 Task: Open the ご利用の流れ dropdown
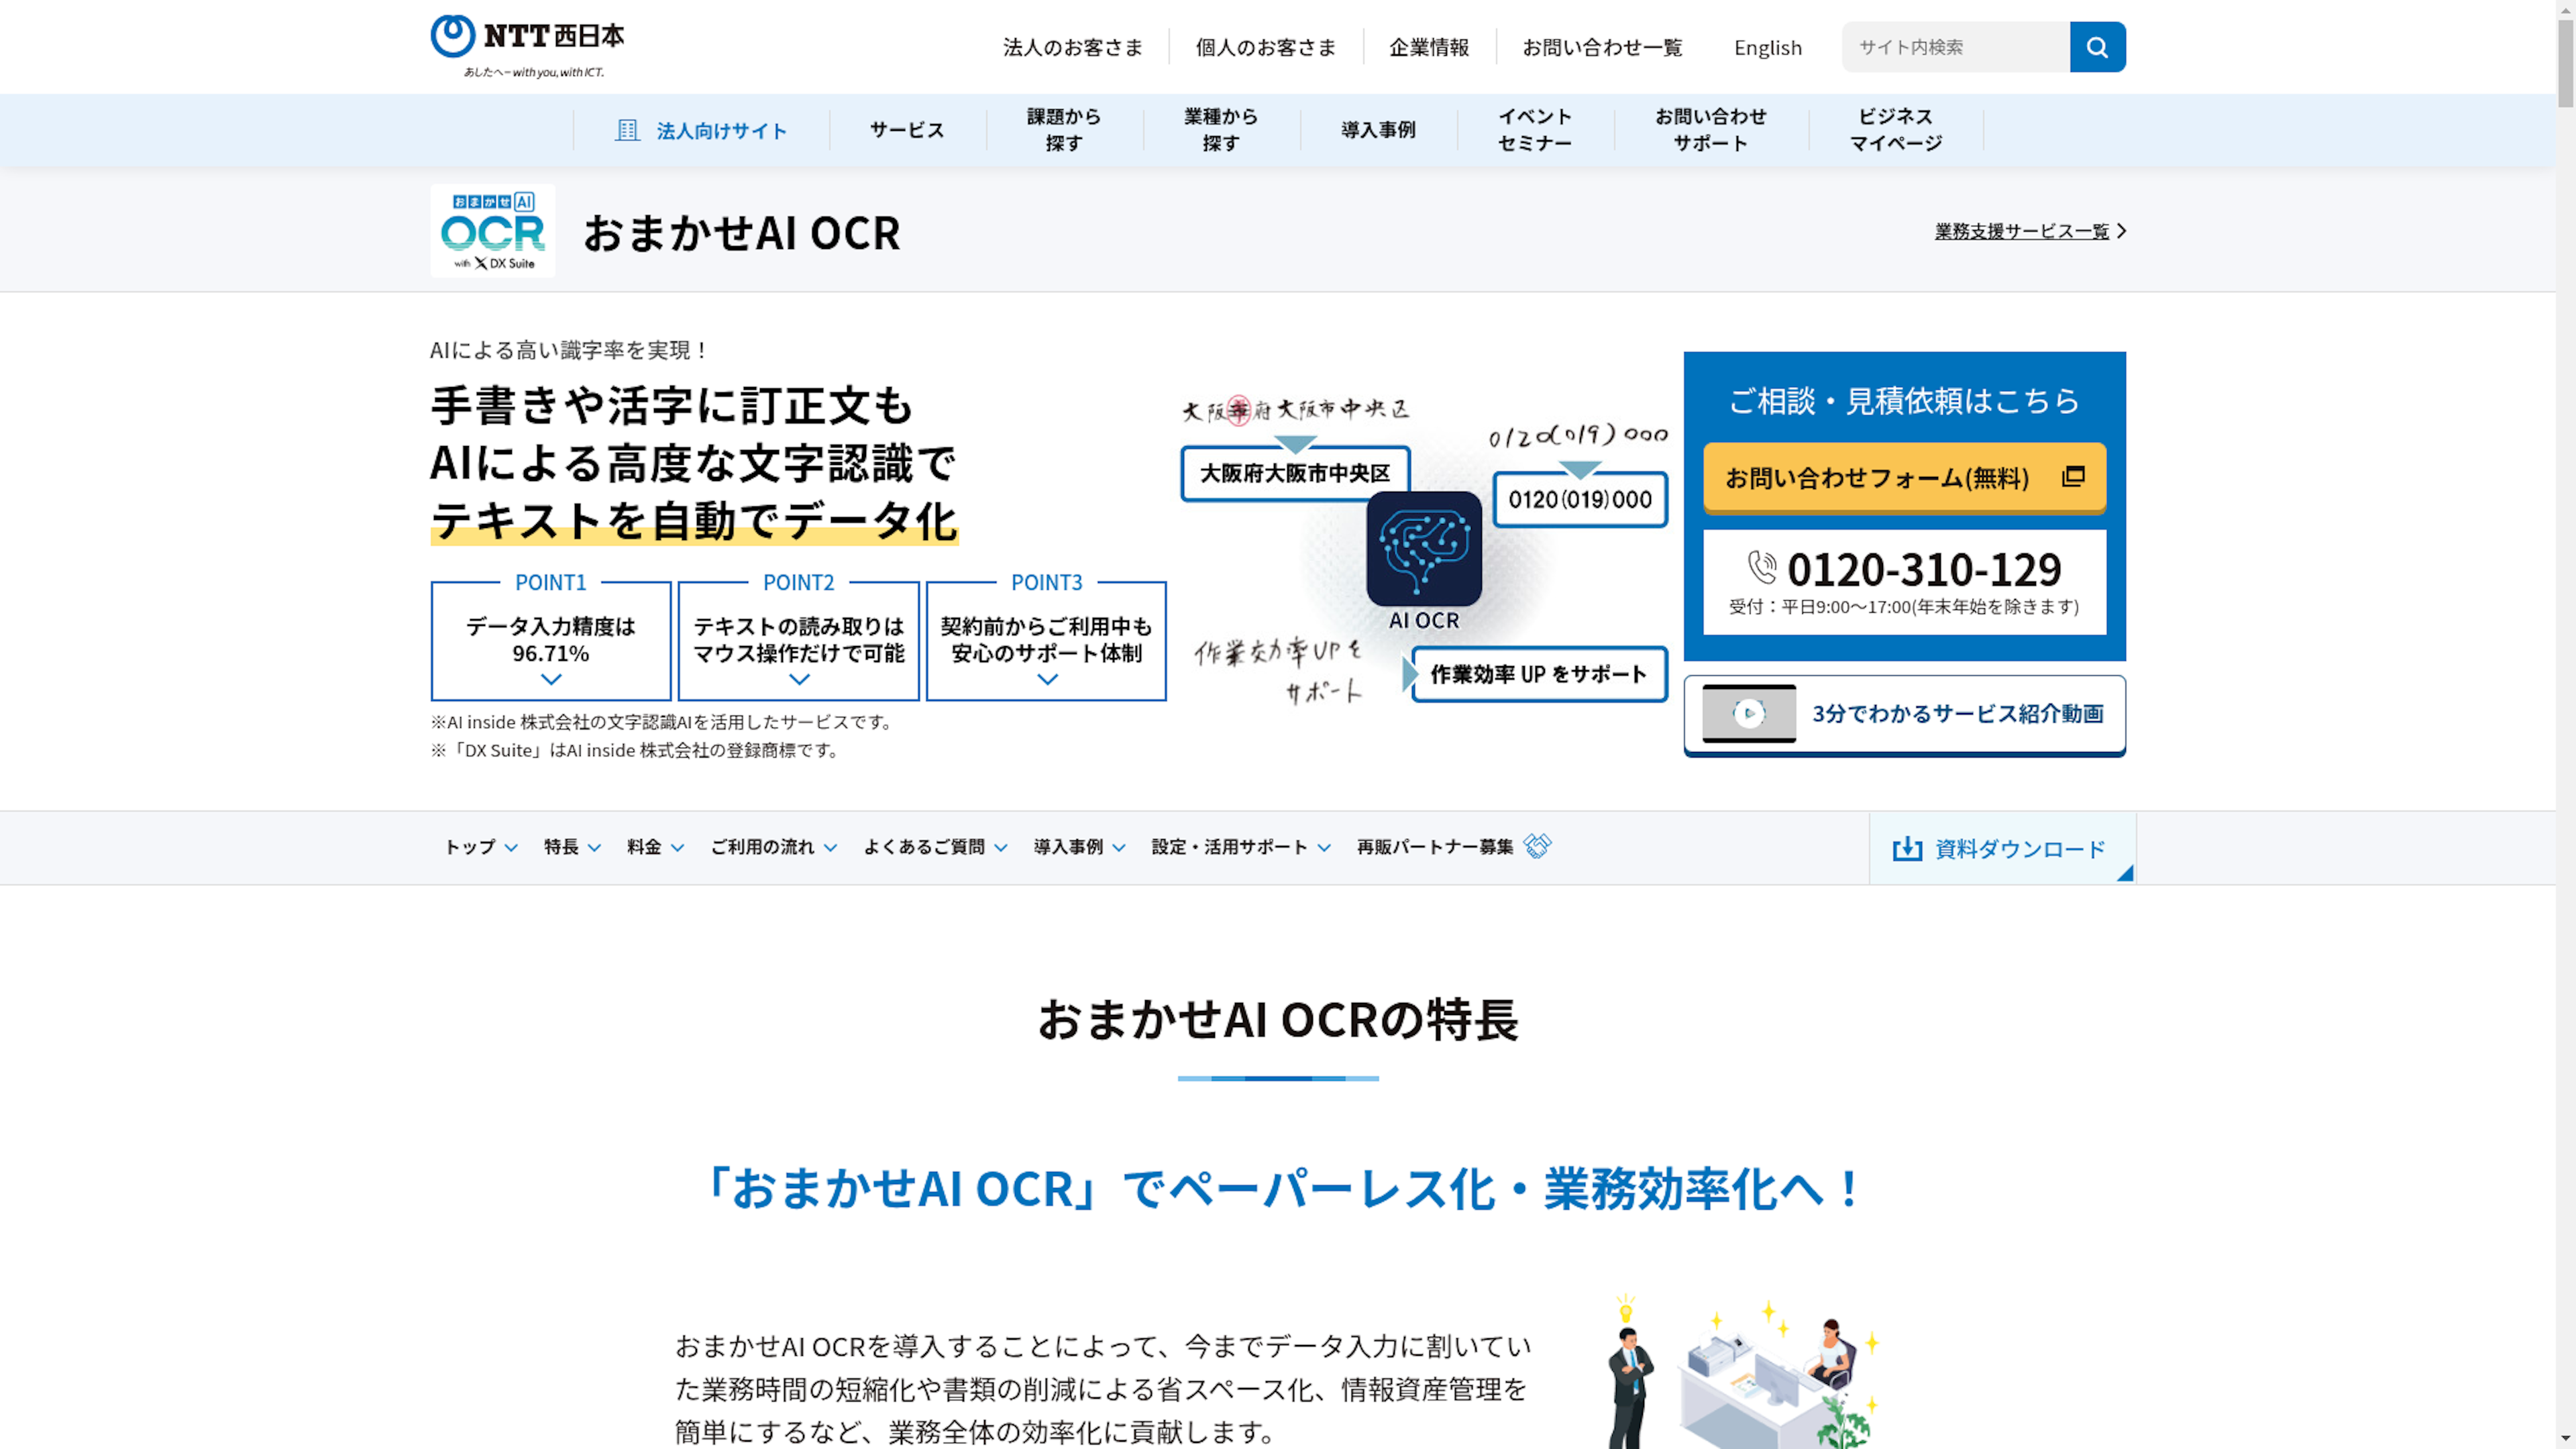click(x=773, y=847)
